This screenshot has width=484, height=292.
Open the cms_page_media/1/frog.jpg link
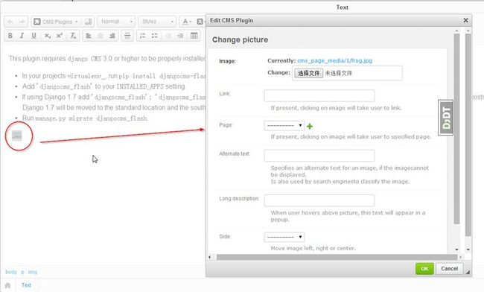334,60
